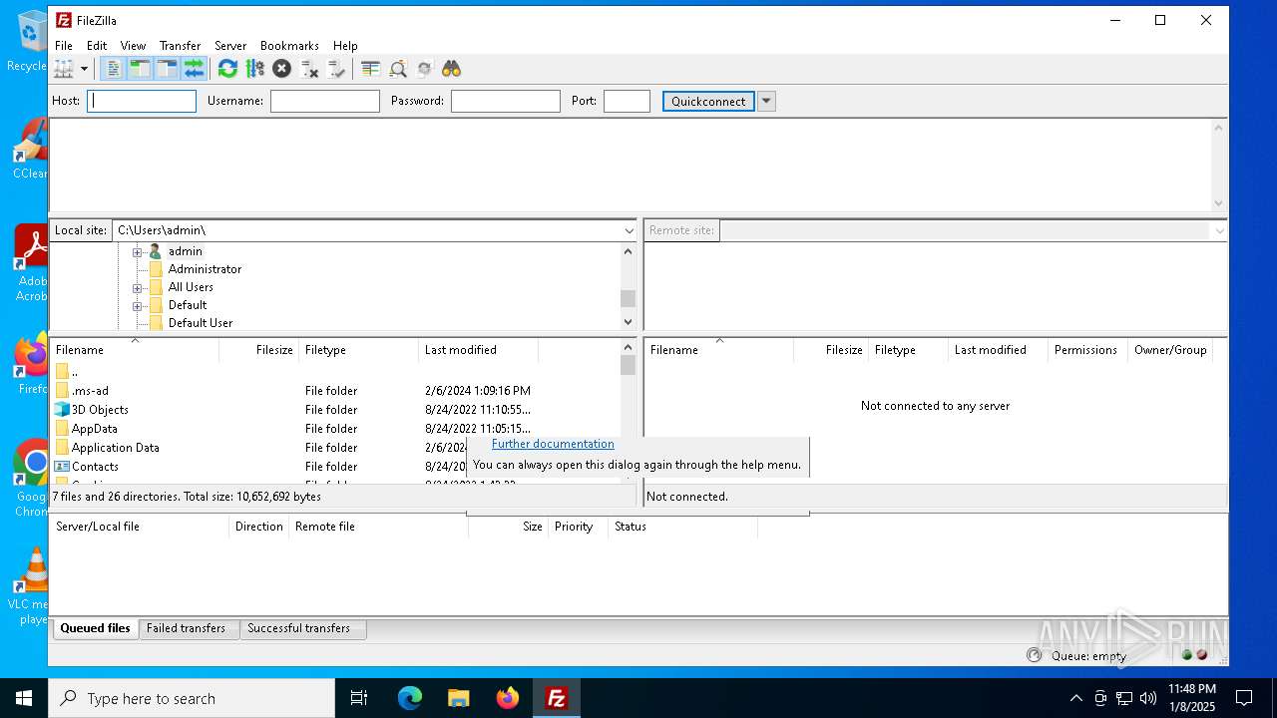Toggle remote directory tree display
This screenshot has width=1277, height=718.
click(167, 69)
